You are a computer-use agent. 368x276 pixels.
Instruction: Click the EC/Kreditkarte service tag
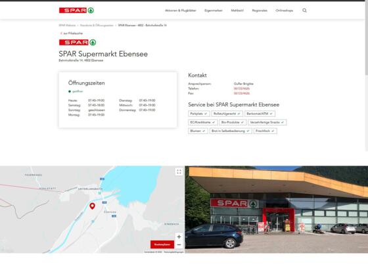point(203,122)
